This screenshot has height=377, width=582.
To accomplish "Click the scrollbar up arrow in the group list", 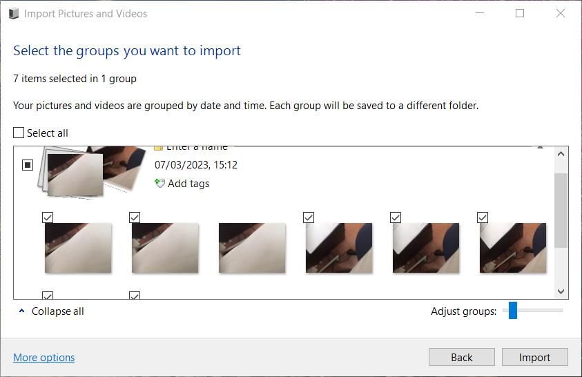I will click(x=561, y=153).
